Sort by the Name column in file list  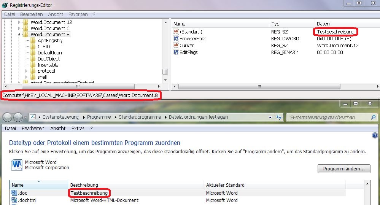click(x=39, y=185)
